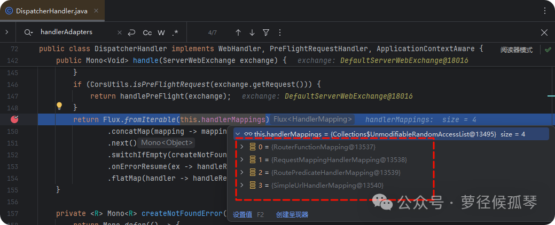Toggle regex search option
Image resolution: width=555 pixels, height=225 pixels.
point(175,33)
